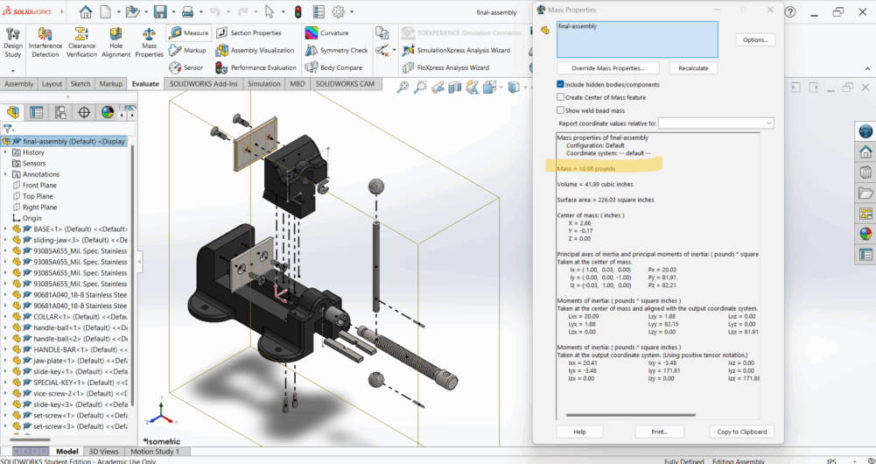Click the Recalculate button

pyautogui.click(x=693, y=68)
